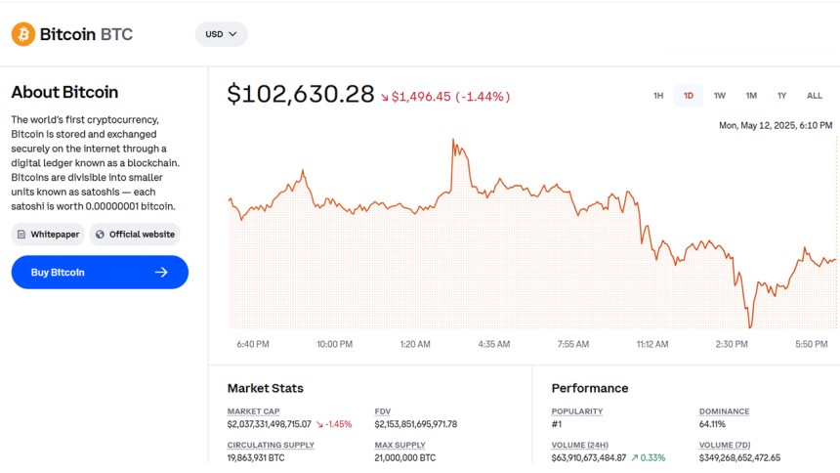
Task: Click the price chart peak near 4:35 AM
Action: click(x=453, y=141)
